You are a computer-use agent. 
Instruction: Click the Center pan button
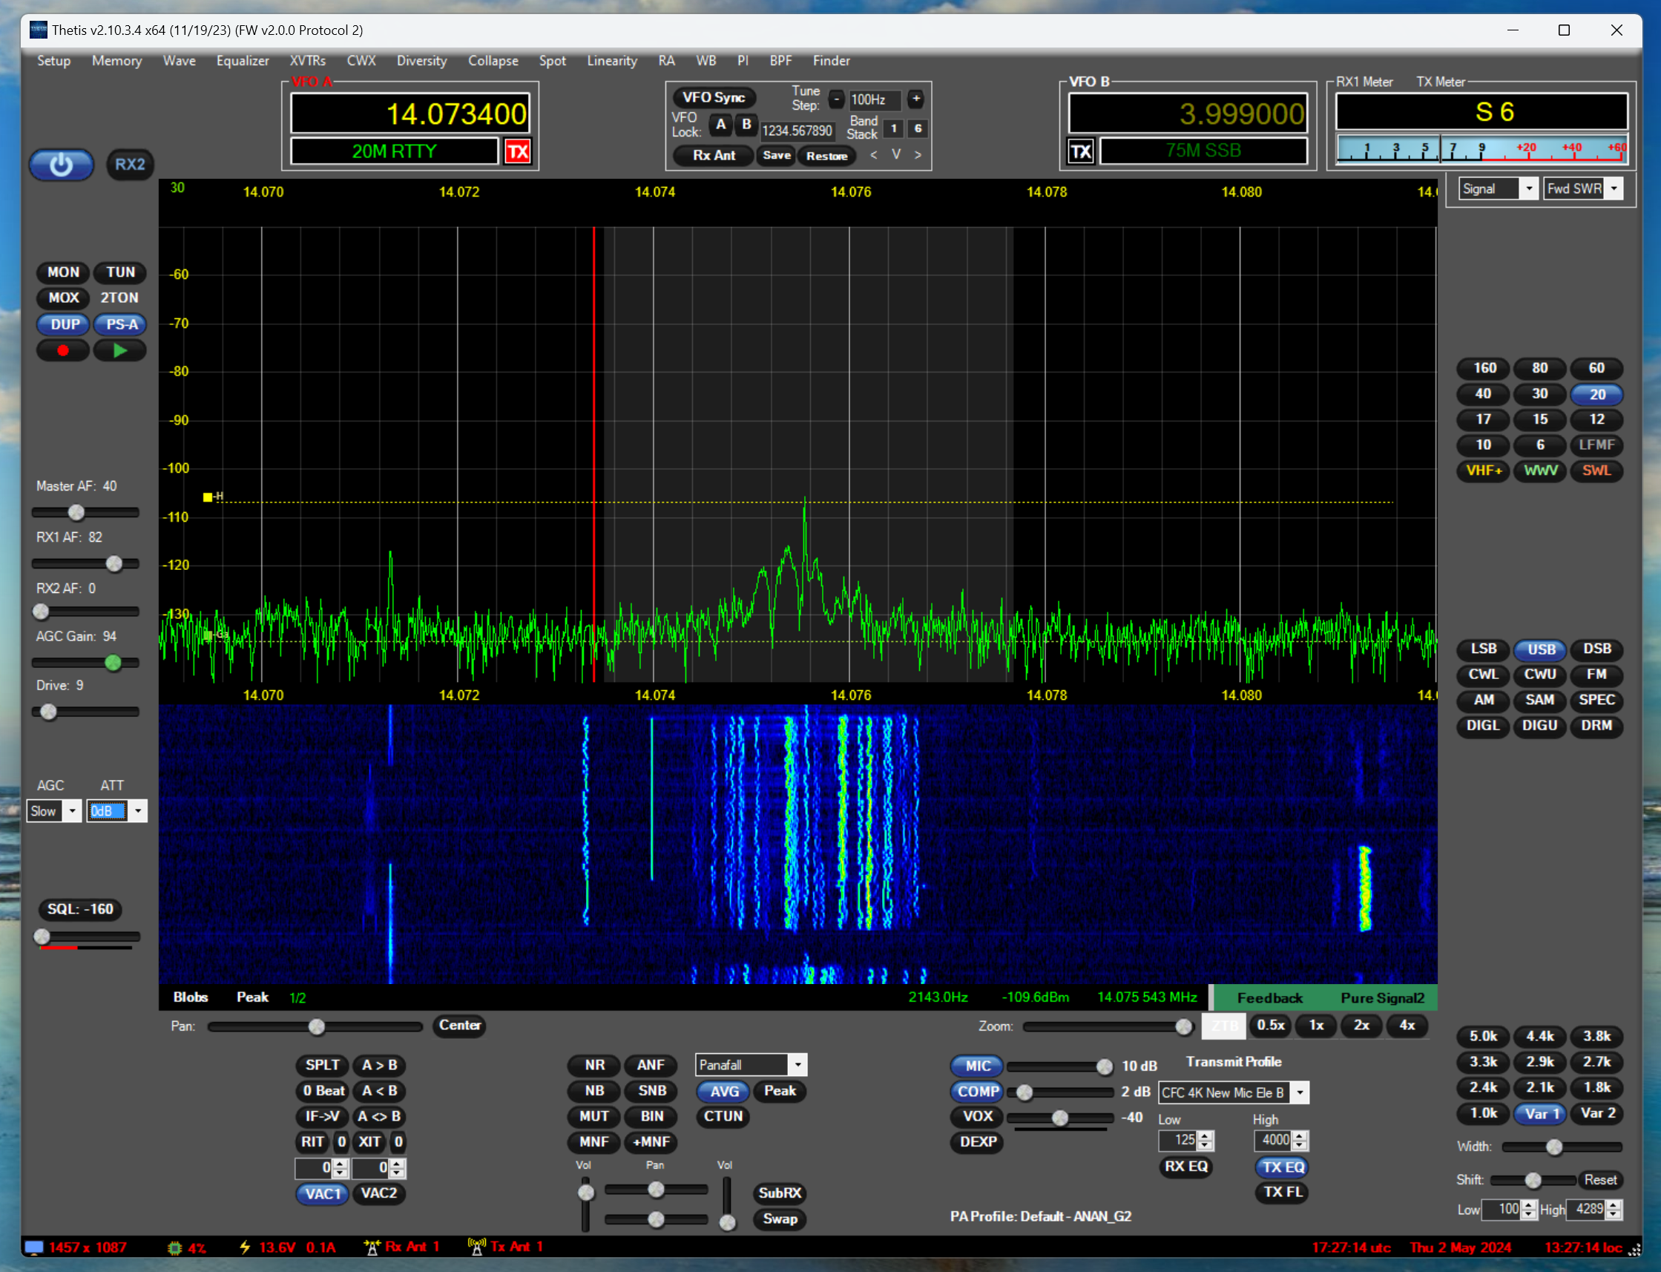(459, 1025)
